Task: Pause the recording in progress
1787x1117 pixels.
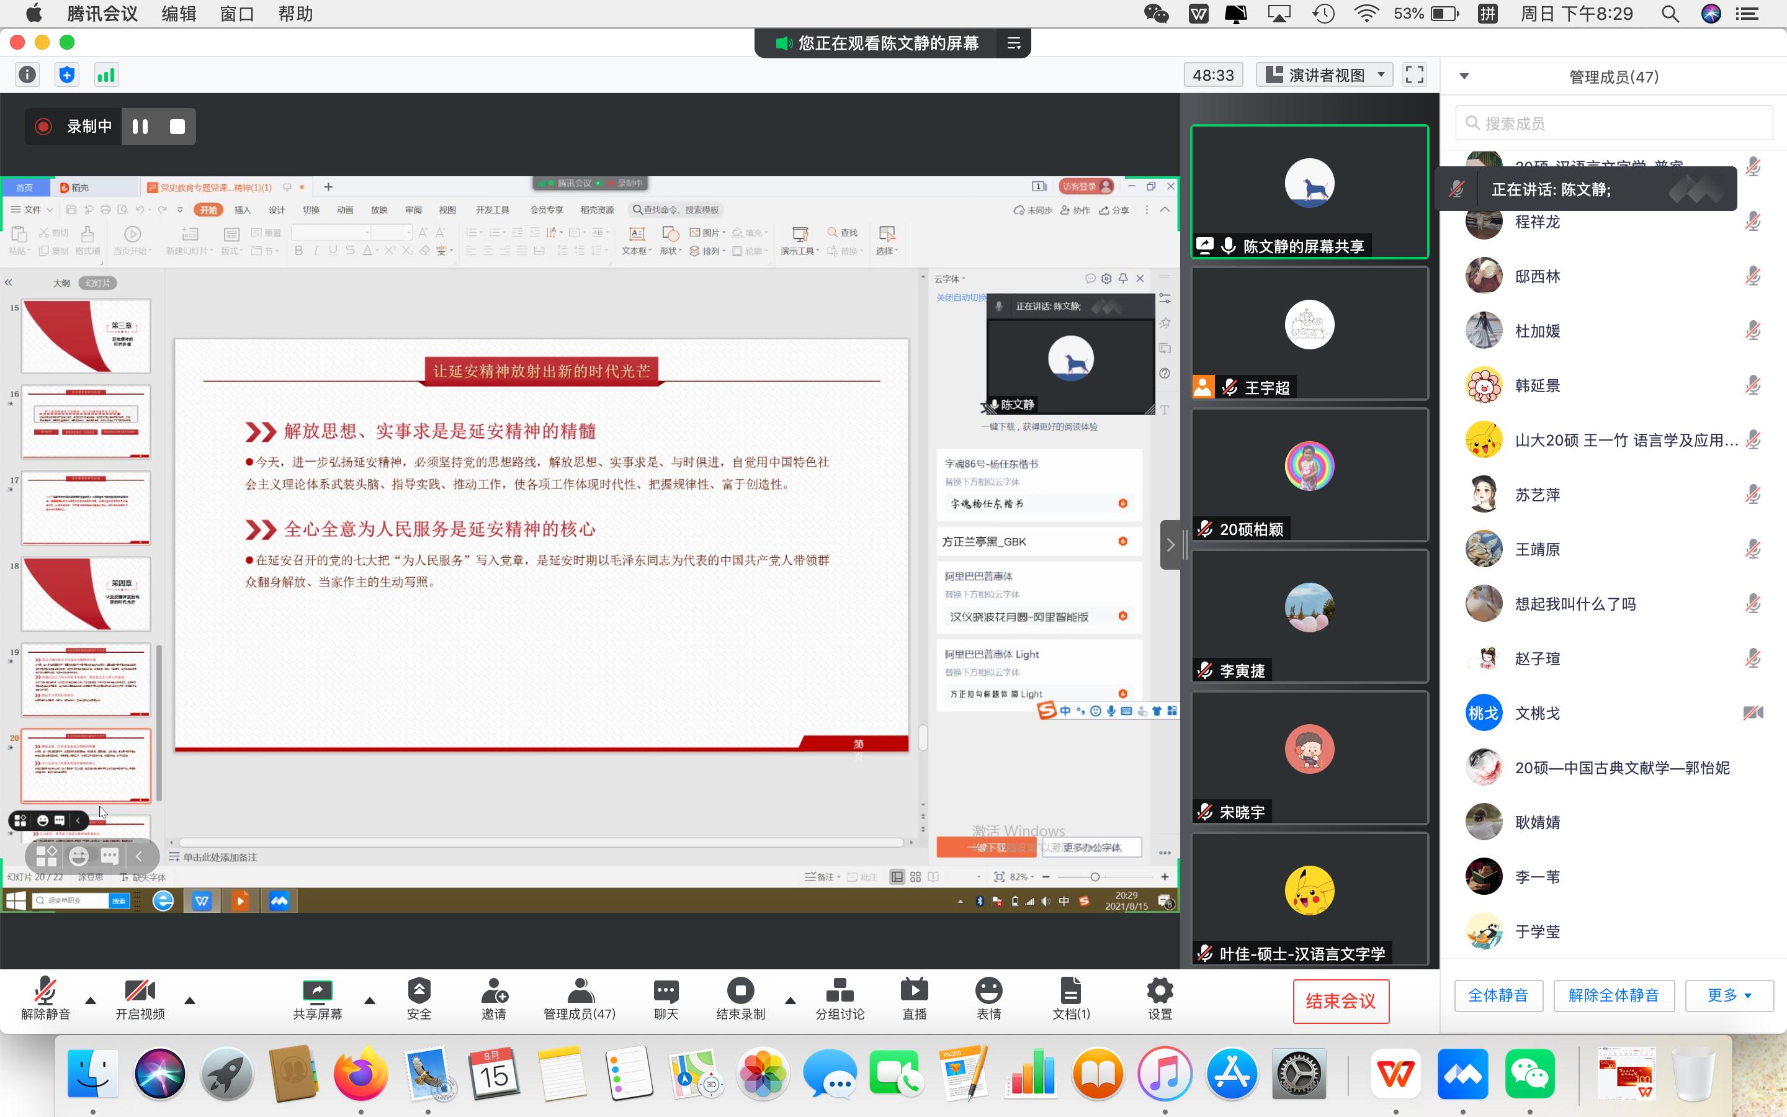Action: click(140, 127)
